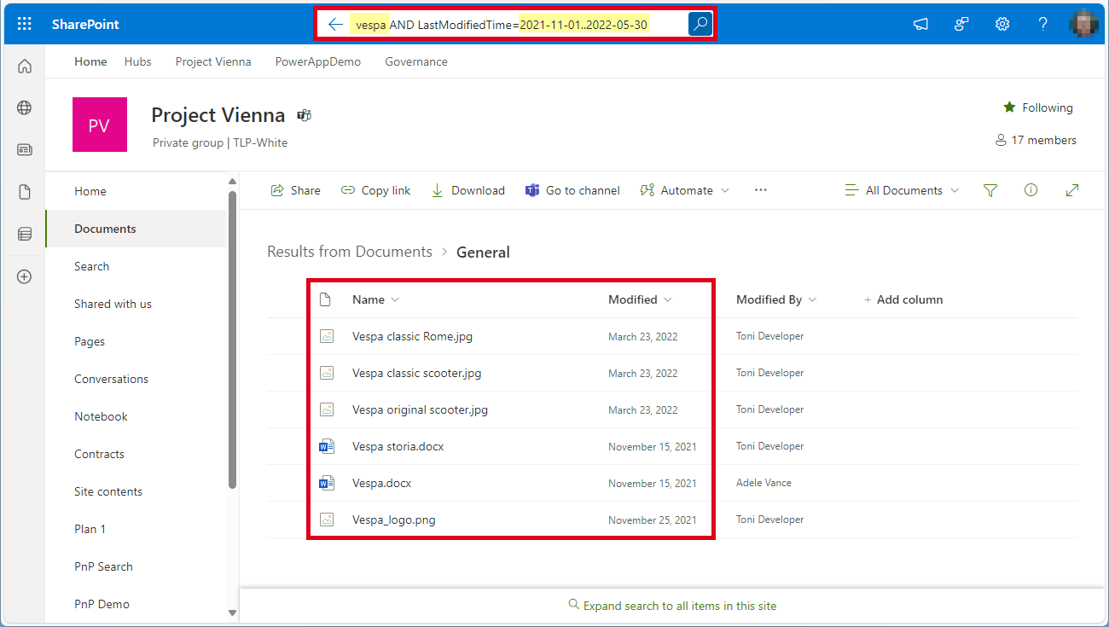The height and width of the screenshot is (627, 1109).
Task: Open the SharePoint app launcher waffle icon
Action: coord(23,23)
